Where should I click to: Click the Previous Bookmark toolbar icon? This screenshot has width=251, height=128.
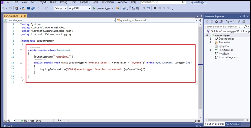coord(159,8)
